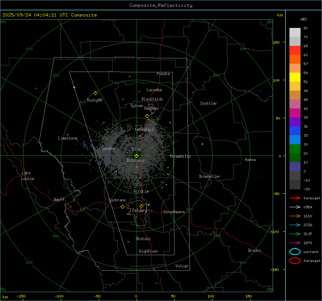Select the orange 111V arrow in legend
This screenshot has height=301, width=322.
[x=294, y=216]
